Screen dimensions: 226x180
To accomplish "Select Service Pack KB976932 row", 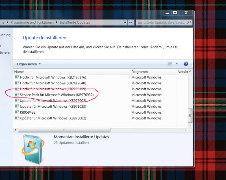I will [101, 95].
